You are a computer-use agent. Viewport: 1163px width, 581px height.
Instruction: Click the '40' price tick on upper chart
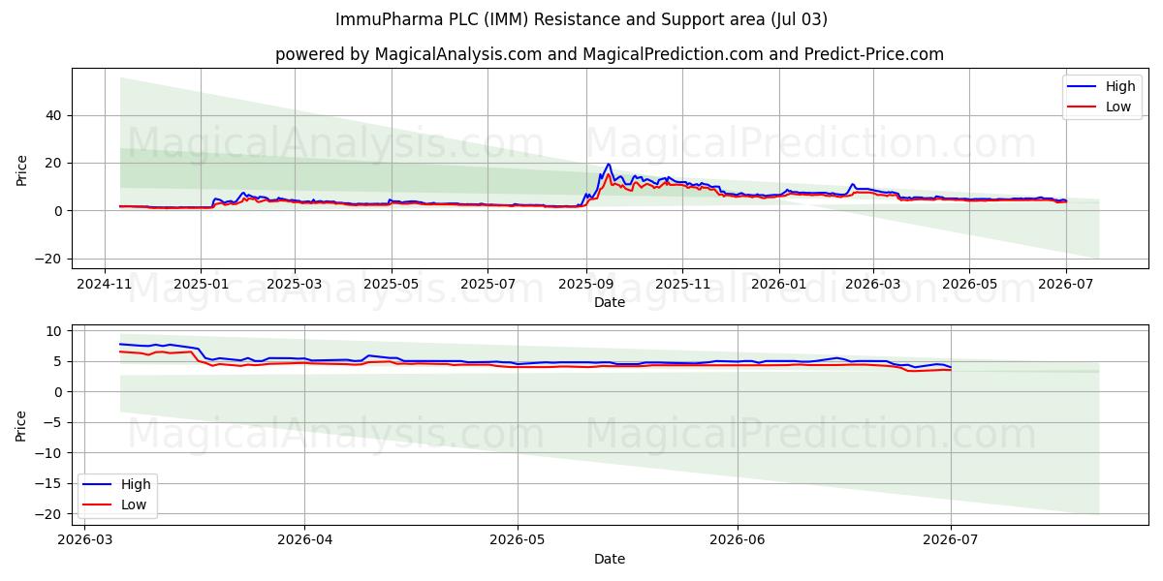point(53,115)
